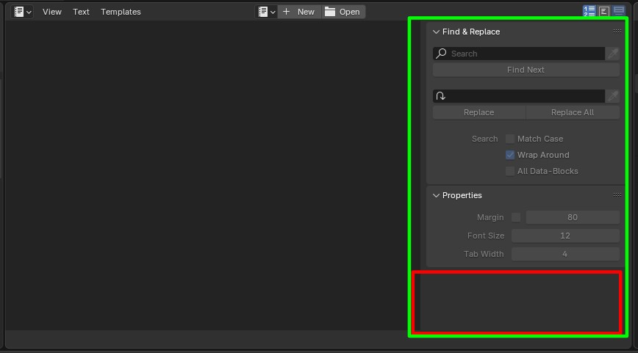Open the Text menu

(81, 12)
